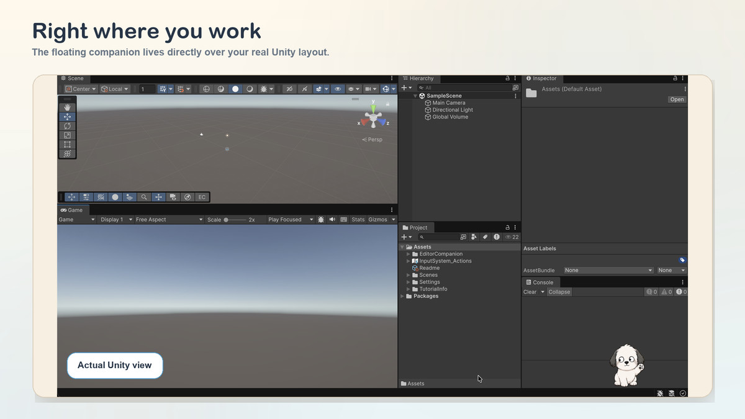Collapse the Assets folder in Project

coord(402,247)
